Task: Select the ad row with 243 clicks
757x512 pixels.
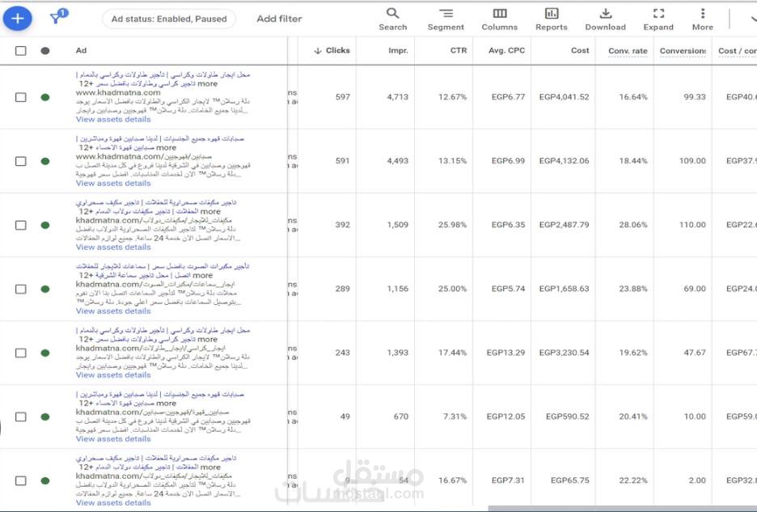Action: [21, 353]
